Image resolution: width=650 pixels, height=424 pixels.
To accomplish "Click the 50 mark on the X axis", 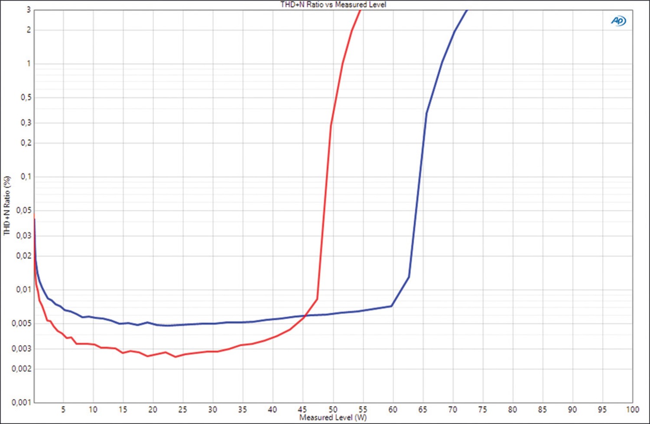I will tap(333, 408).
